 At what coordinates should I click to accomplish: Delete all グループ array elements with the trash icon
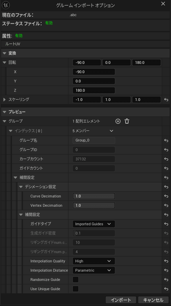(127, 121)
